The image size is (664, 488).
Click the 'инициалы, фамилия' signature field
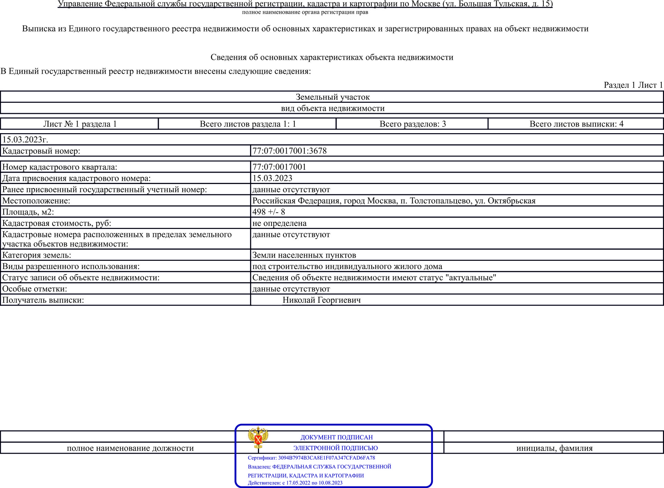pyautogui.click(x=554, y=448)
